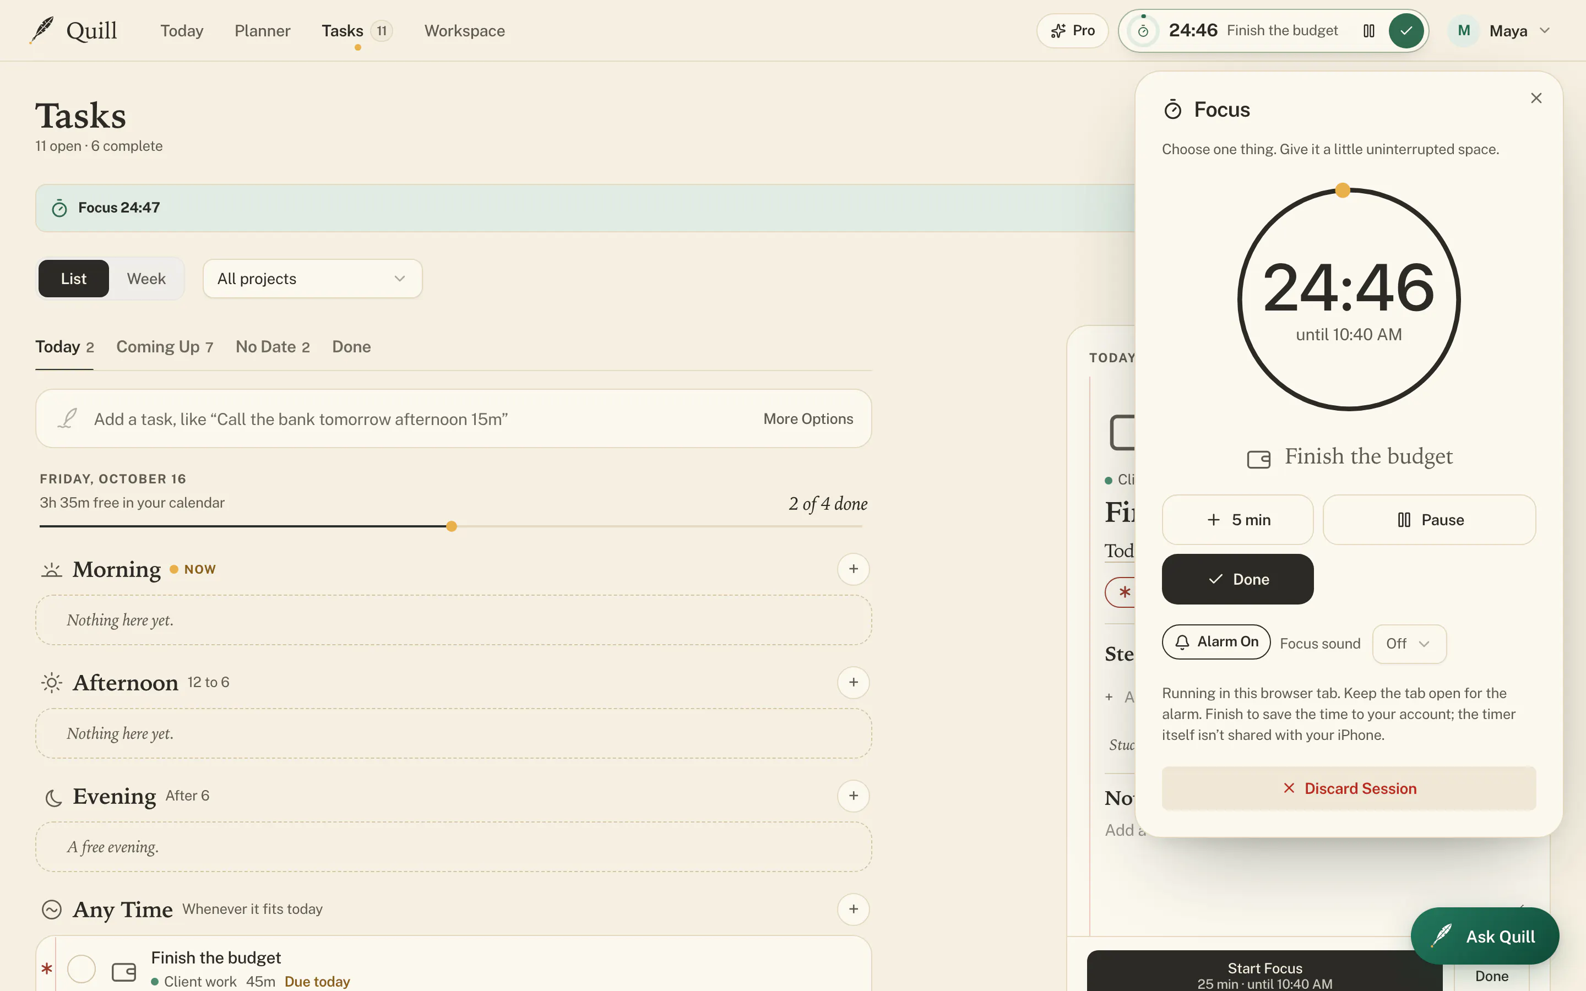Click the 'Finish the budget' task title in Any Time list
This screenshot has width=1586, height=991.
pyautogui.click(x=216, y=957)
